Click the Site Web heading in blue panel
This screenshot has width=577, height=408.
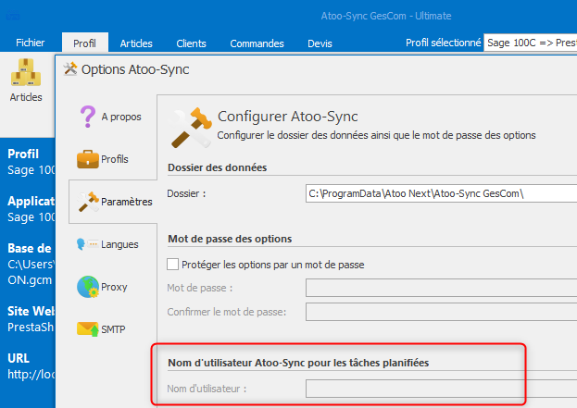pos(31,311)
